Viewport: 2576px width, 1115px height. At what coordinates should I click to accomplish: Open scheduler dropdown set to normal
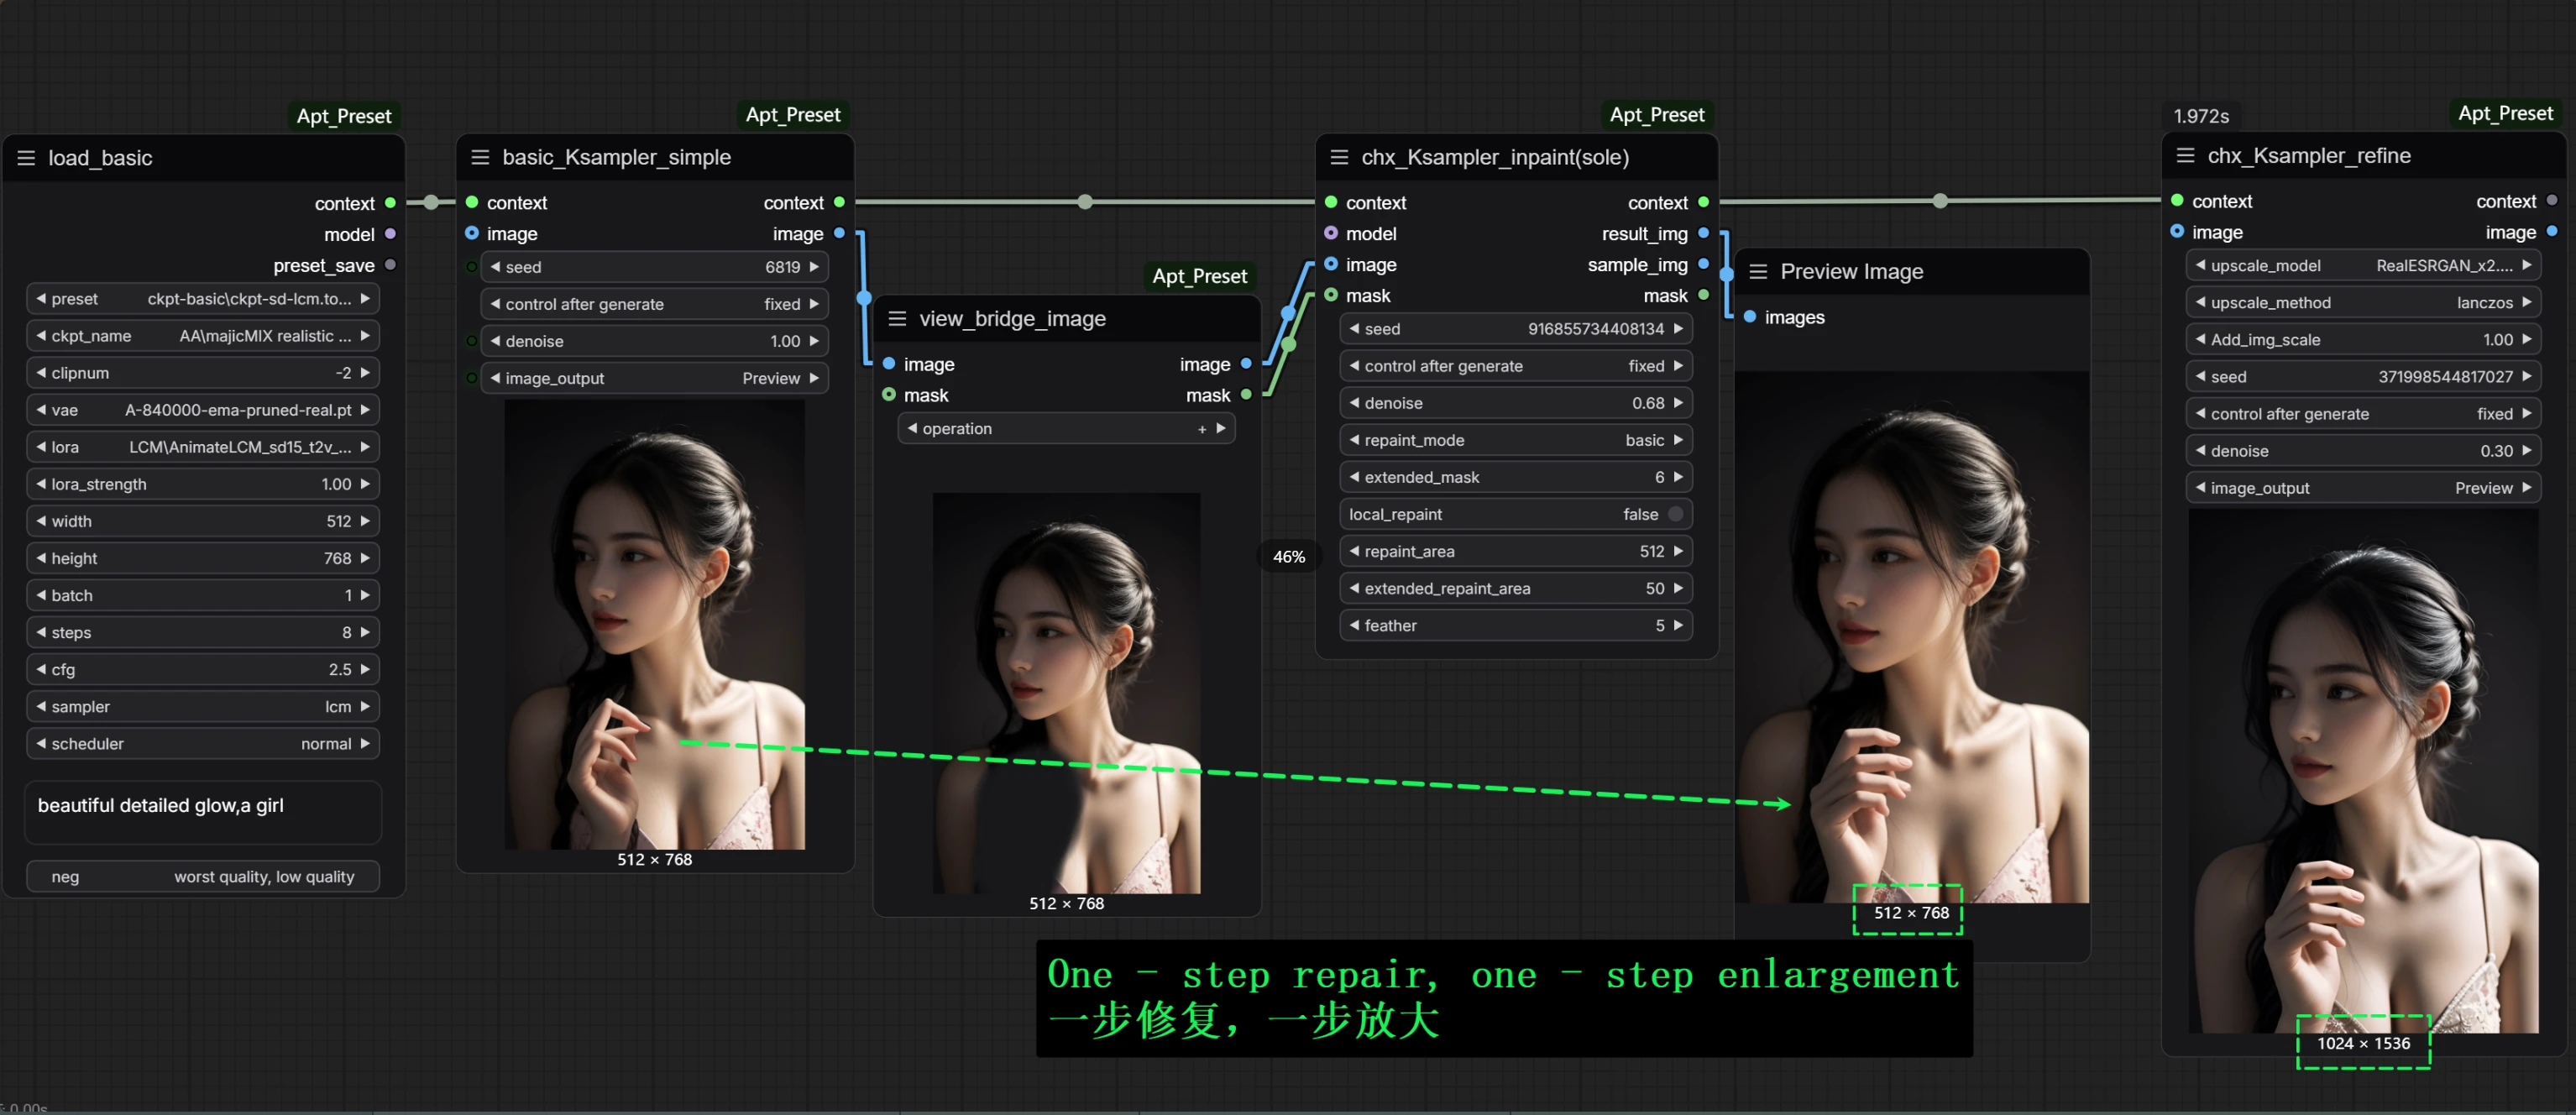point(203,743)
